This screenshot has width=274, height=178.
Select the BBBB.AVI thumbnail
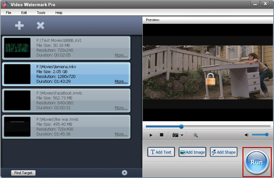tap(17, 48)
